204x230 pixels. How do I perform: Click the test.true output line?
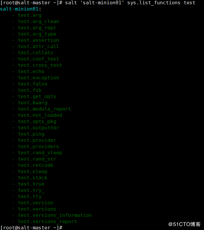tap(31, 184)
